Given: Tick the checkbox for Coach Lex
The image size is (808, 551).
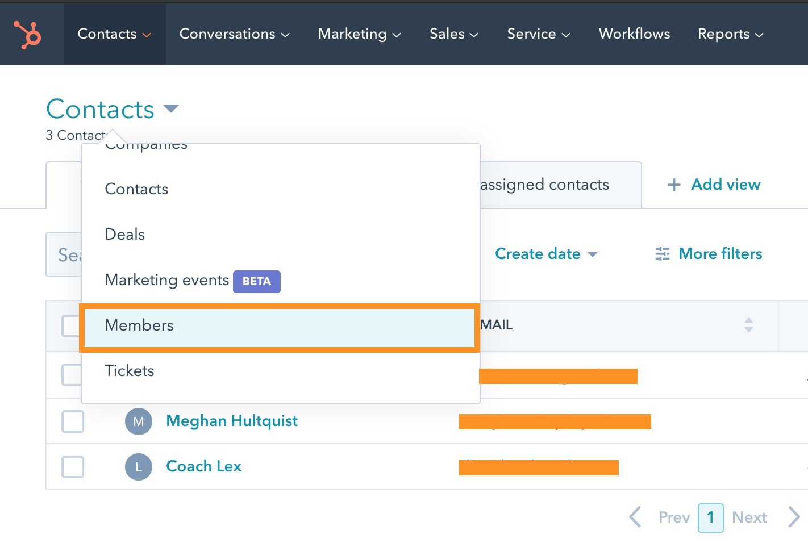Looking at the screenshot, I should (x=73, y=467).
